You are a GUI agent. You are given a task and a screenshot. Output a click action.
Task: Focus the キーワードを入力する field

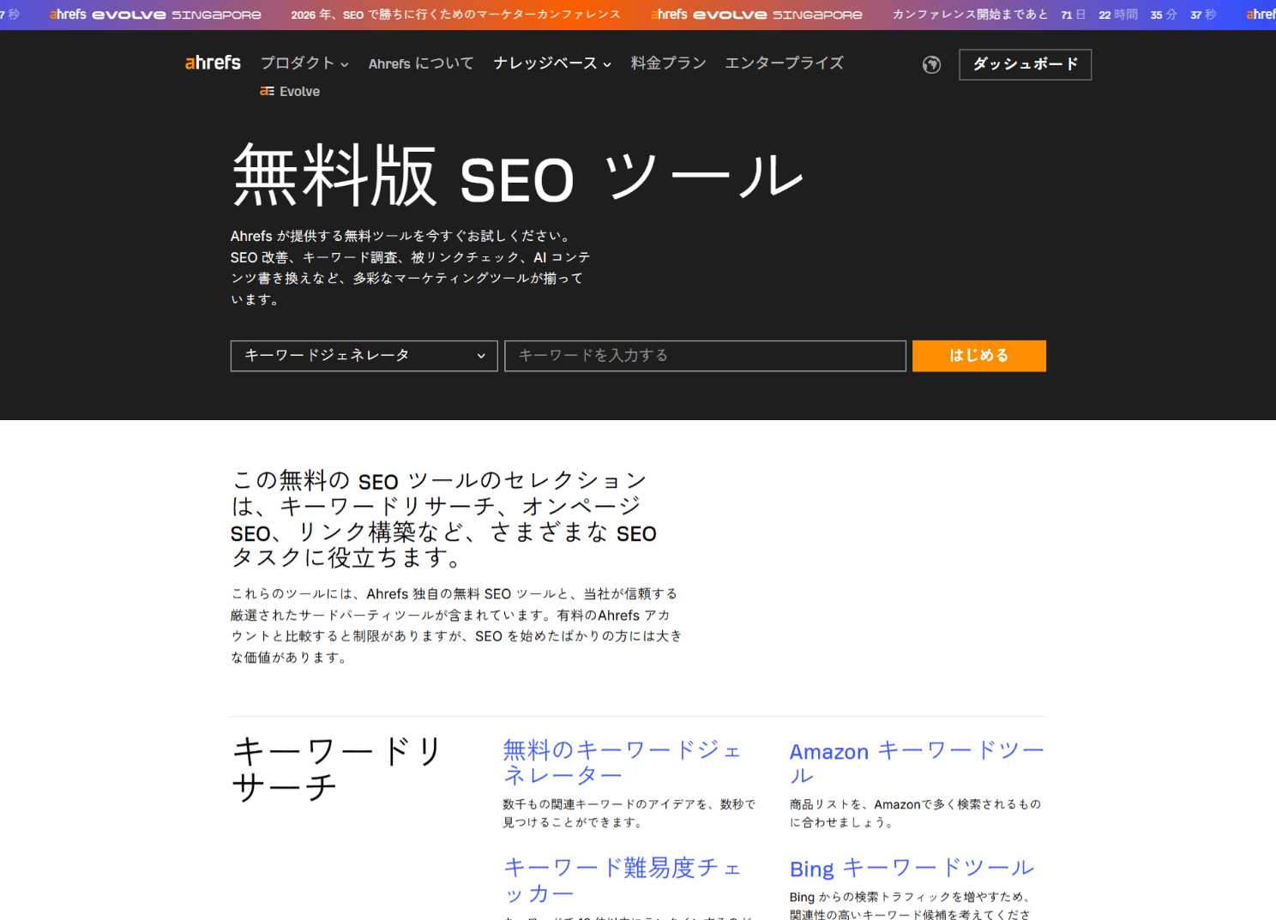tap(705, 356)
